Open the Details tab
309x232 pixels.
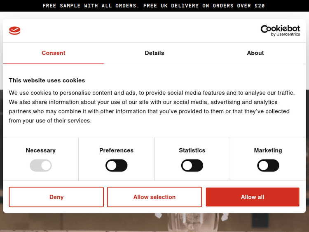[154, 53]
